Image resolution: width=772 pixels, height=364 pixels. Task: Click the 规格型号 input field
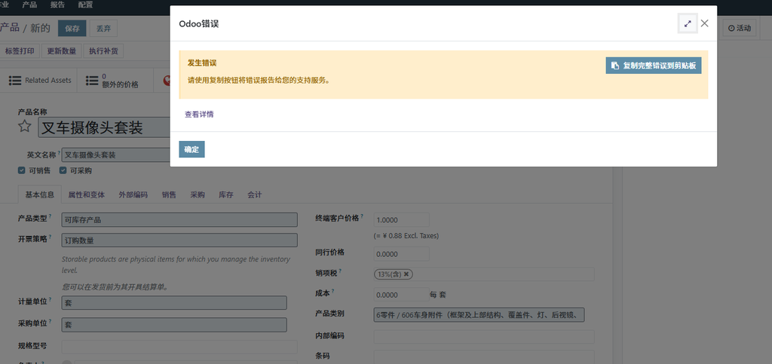tap(179, 347)
